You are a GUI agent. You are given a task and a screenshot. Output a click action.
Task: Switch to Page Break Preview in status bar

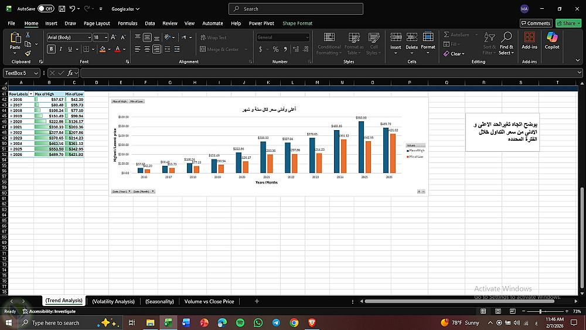pos(512,311)
